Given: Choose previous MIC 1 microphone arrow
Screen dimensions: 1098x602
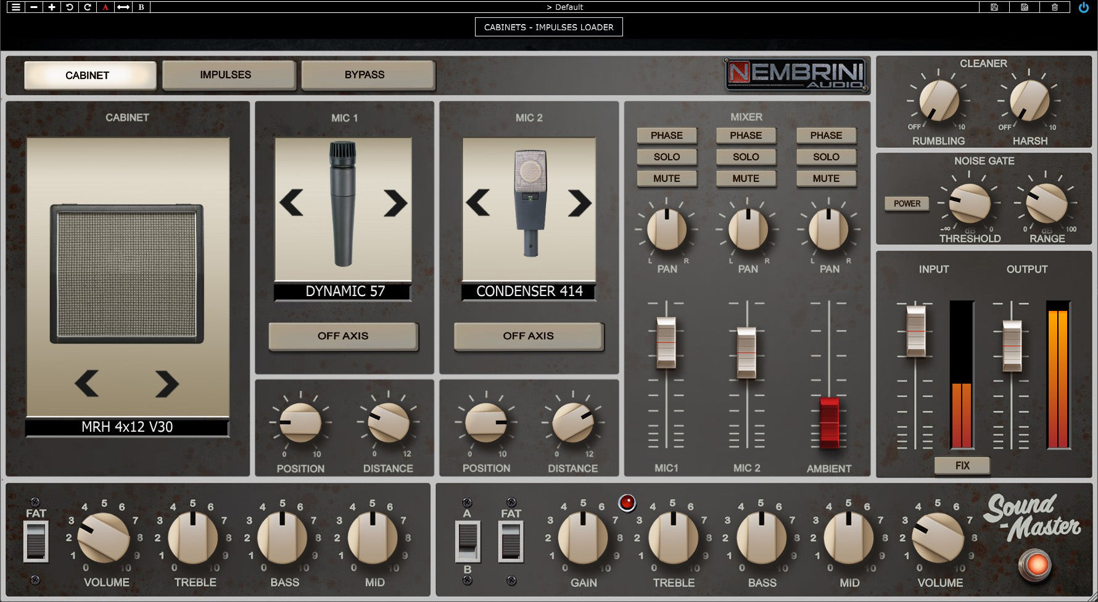Looking at the screenshot, I should point(292,203).
